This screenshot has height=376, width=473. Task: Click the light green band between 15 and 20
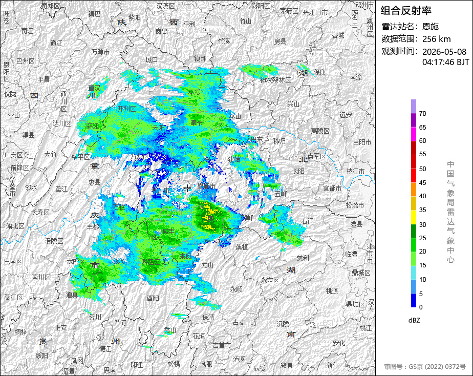tap(413, 259)
